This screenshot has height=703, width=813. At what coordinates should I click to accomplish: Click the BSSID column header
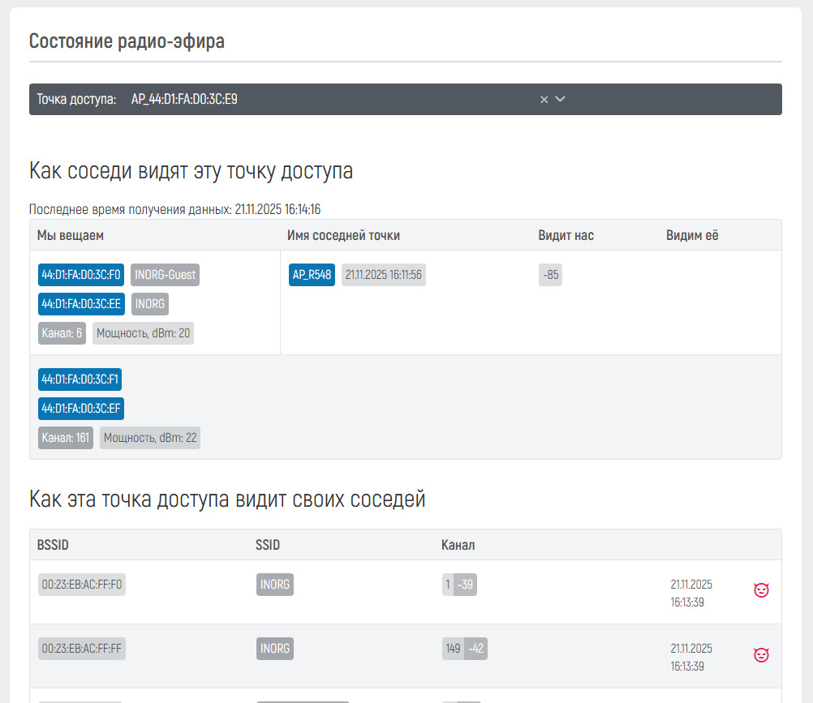(53, 545)
